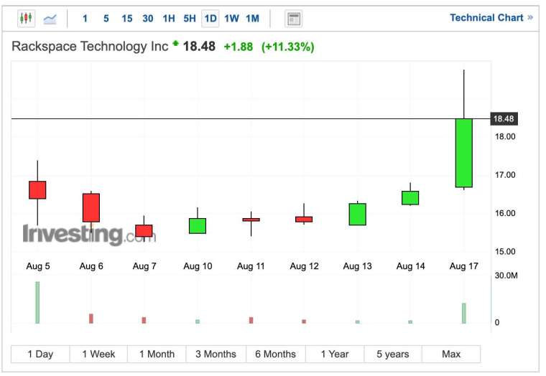
Task: Click the 16.00 price axis label
Action: point(505,213)
